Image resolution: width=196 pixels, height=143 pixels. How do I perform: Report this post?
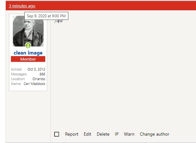pyautogui.click(x=72, y=134)
